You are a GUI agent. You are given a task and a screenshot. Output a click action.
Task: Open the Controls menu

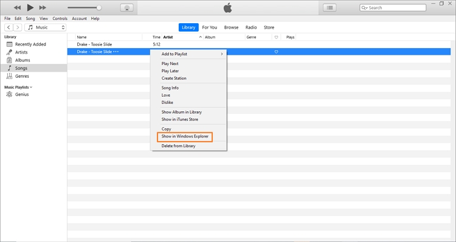click(60, 18)
